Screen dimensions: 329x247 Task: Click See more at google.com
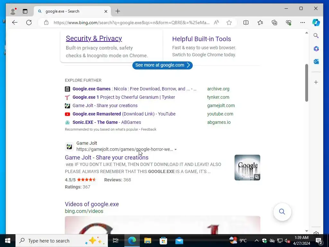click(x=162, y=65)
